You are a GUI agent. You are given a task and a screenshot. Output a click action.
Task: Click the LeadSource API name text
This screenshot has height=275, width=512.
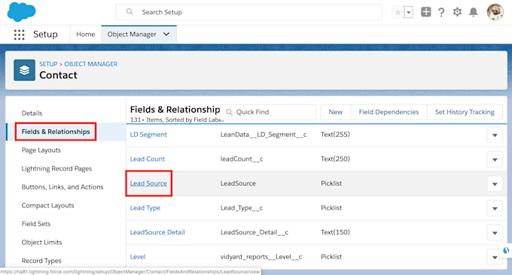coord(238,183)
